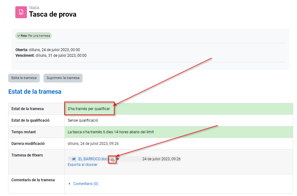The image size is (297, 196).
Task: Click the checkmark in the Feta badge
Action: 19,36
